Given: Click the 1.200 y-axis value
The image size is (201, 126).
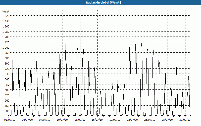Looking at the screenshot, I should point(6,37).
